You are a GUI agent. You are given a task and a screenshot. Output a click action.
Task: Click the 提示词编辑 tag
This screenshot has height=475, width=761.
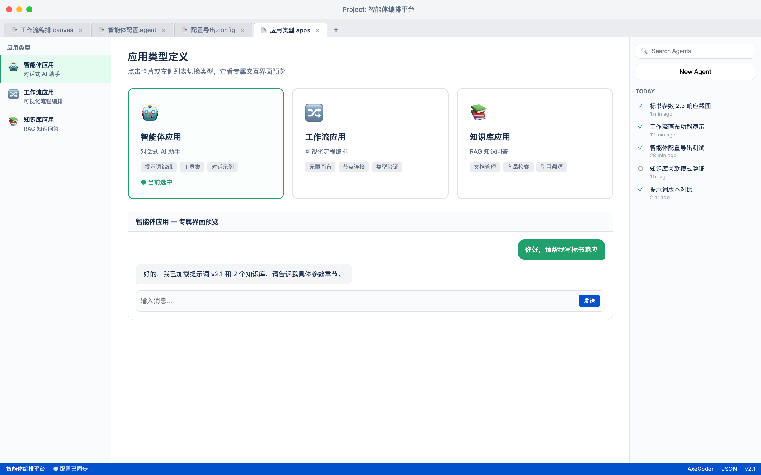tap(158, 167)
